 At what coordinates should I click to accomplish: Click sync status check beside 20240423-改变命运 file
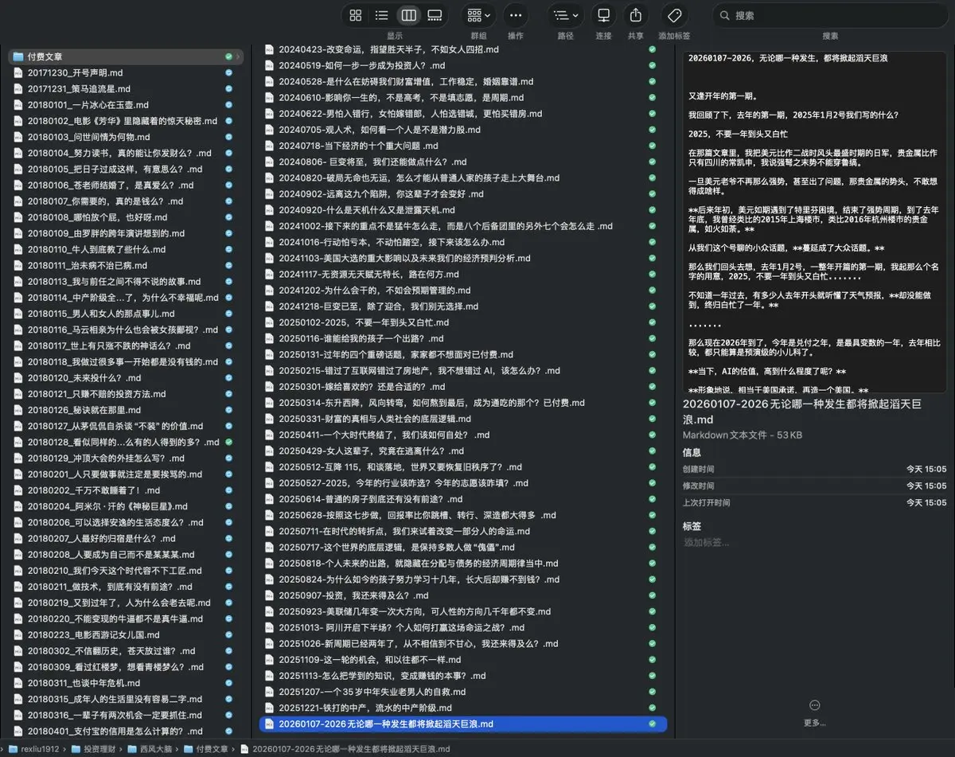click(653, 49)
